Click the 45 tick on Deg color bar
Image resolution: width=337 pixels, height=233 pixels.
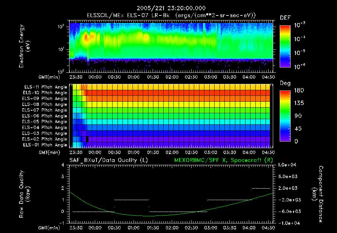[298, 129]
